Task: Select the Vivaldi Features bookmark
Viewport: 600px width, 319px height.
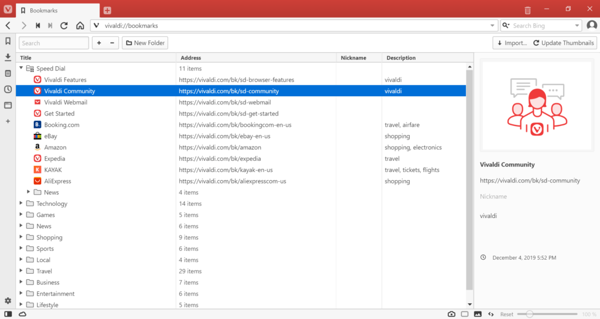Action: point(241,80)
